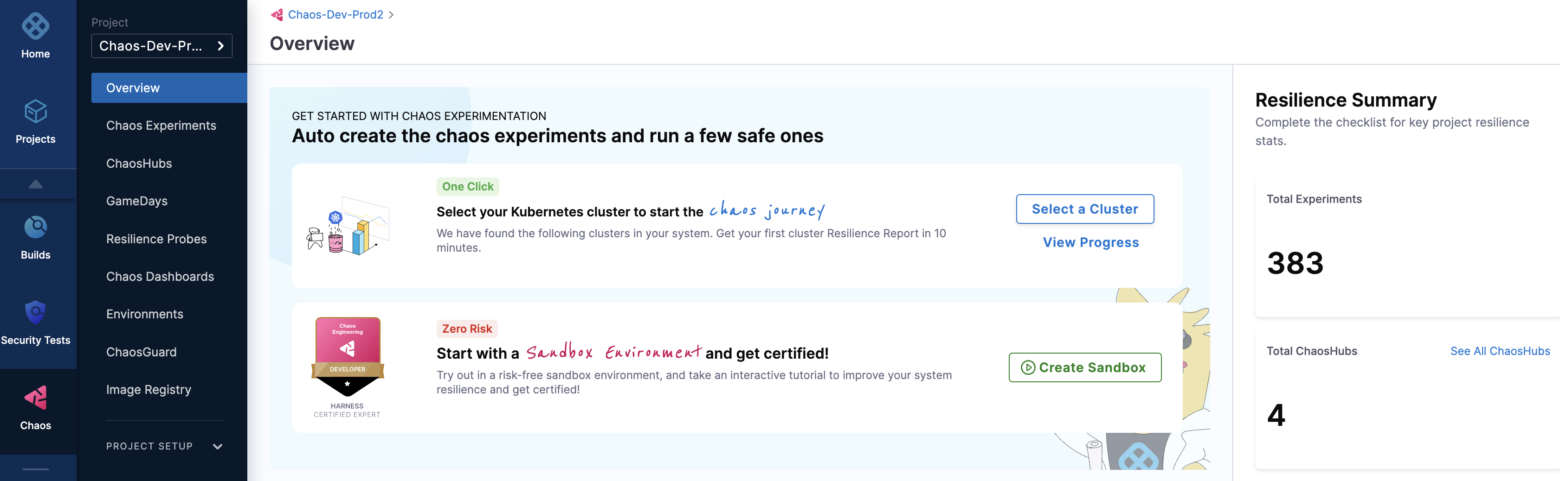Click the Total ChaosHubs count 4
The width and height of the screenshot is (1560, 481).
coord(1276,415)
